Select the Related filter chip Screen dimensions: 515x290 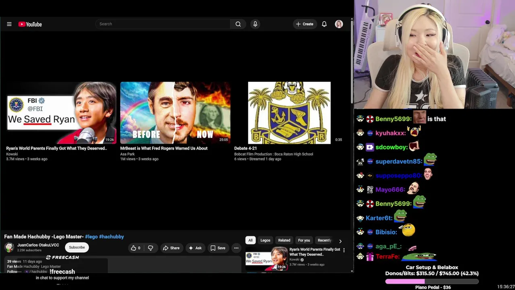click(x=284, y=240)
